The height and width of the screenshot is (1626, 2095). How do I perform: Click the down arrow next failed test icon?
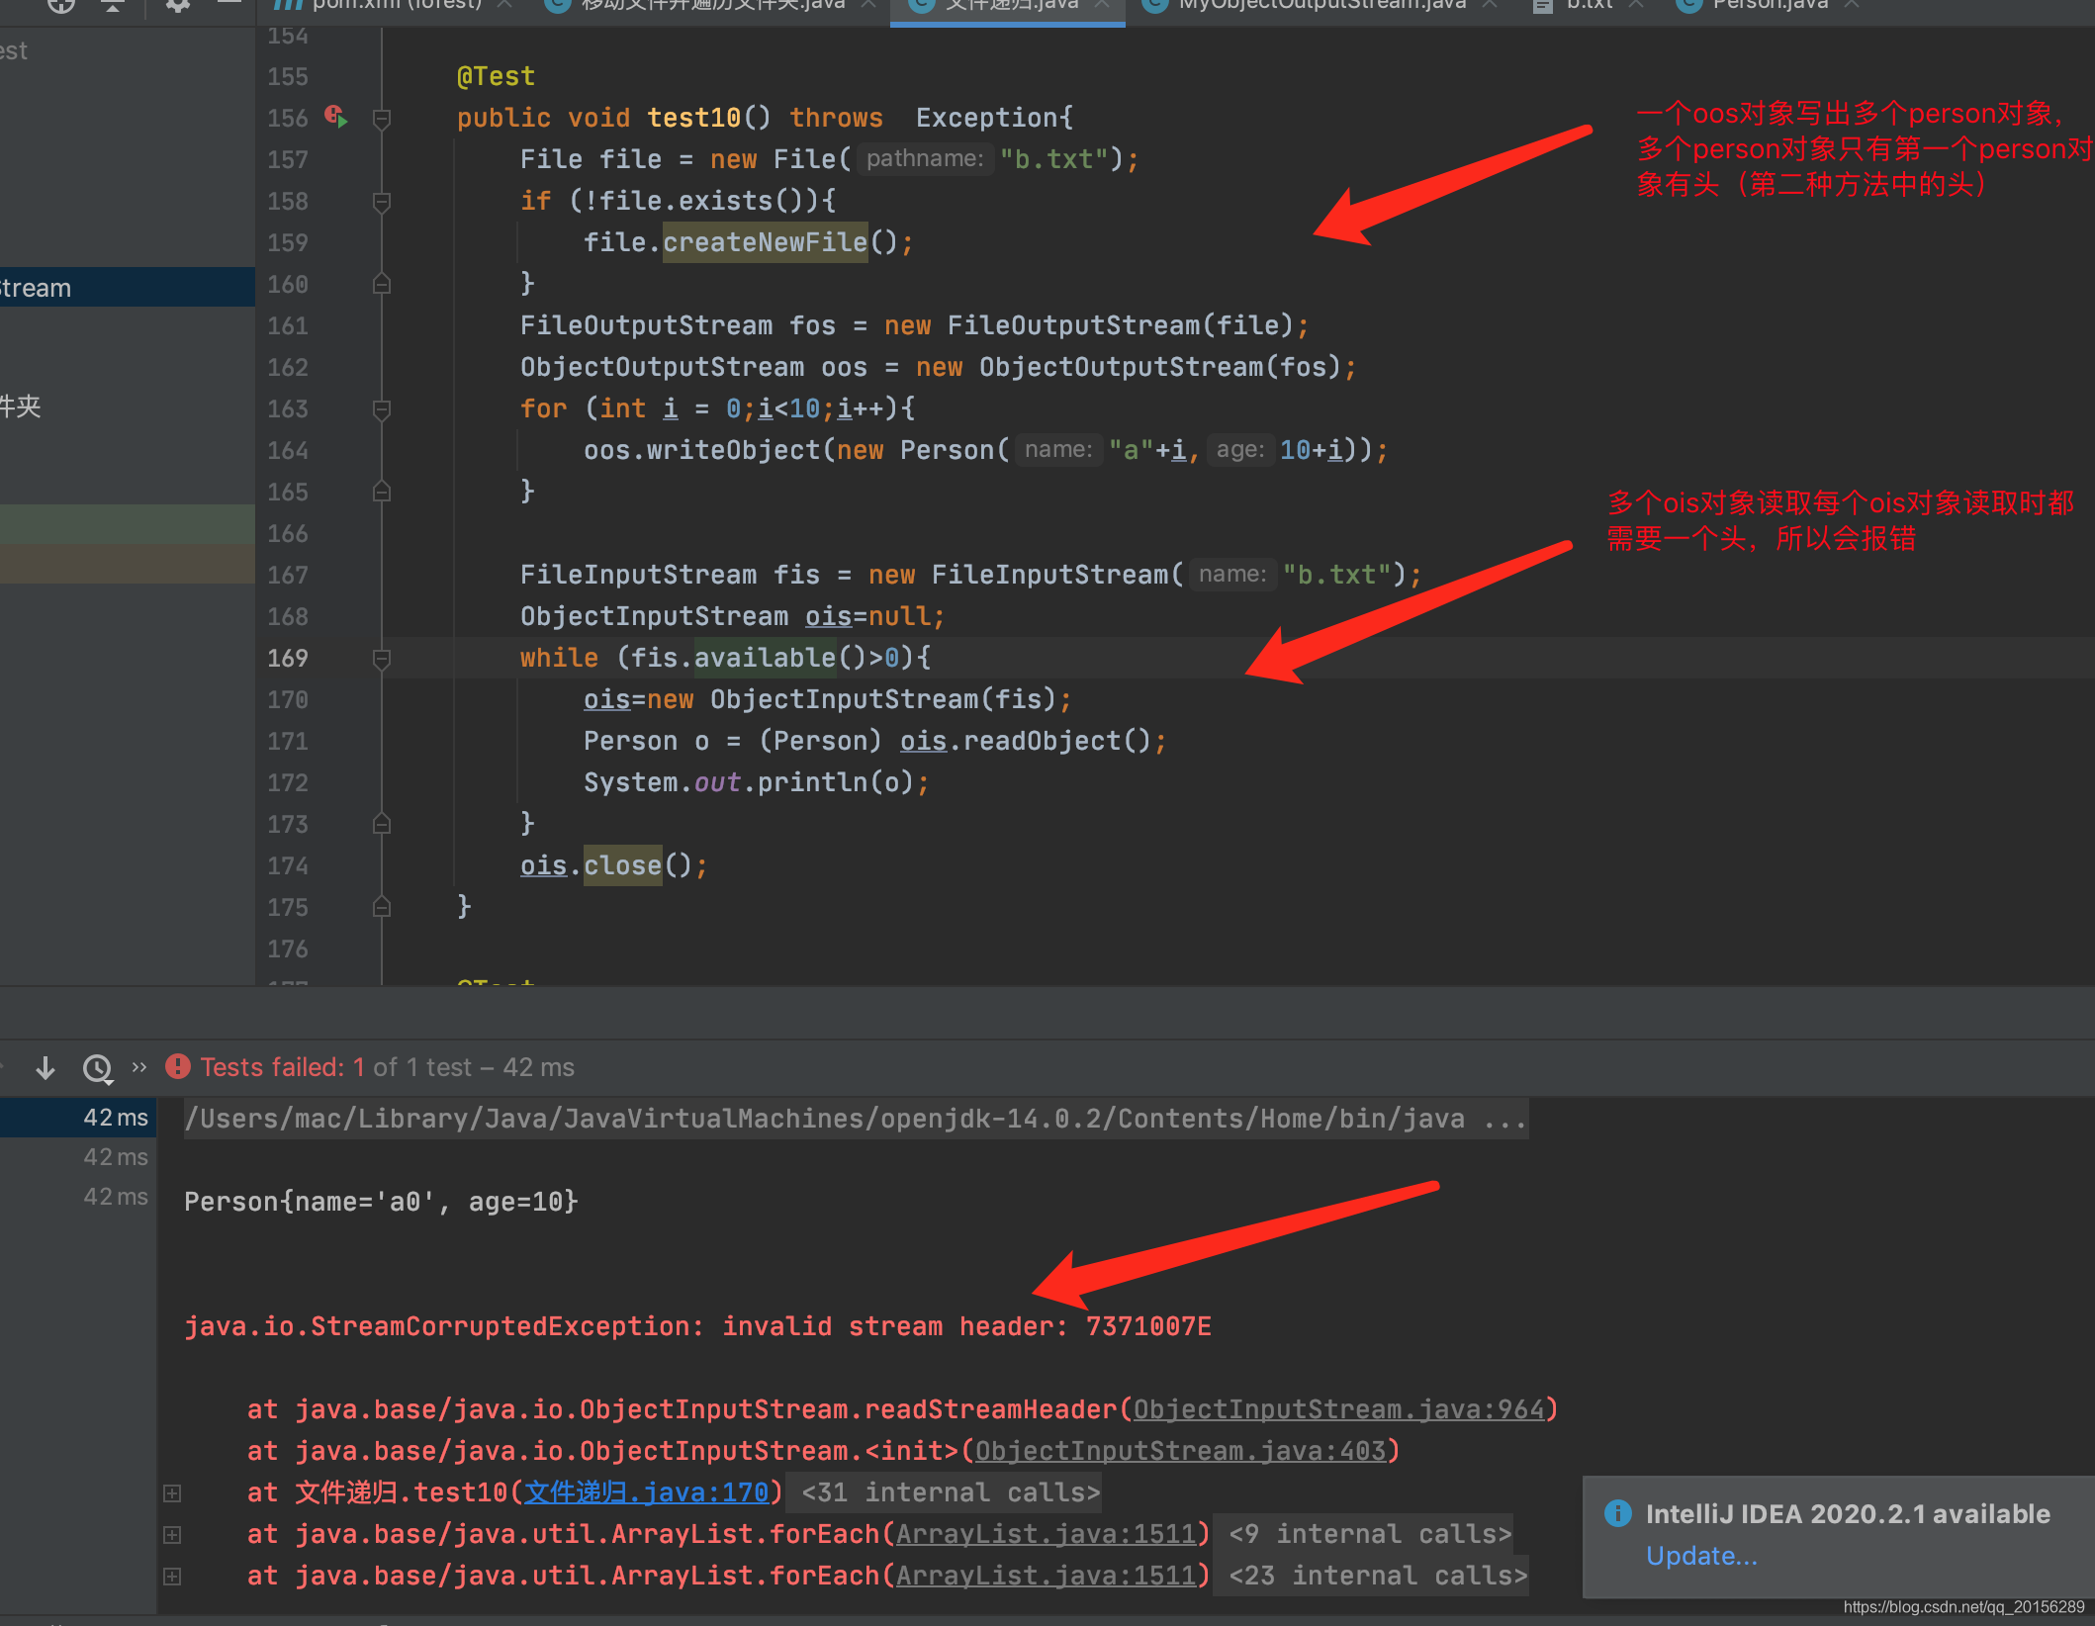point(46,1067)
